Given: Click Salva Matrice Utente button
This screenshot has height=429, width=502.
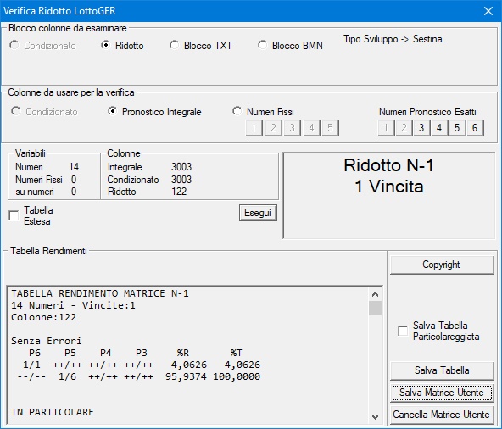Looking at the screenshot, I should (x=442, y=393).
